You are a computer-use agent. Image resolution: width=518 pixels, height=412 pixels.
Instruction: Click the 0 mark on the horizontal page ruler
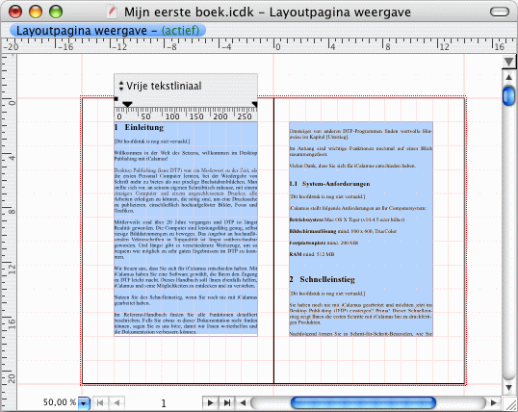tap(277, 46)
